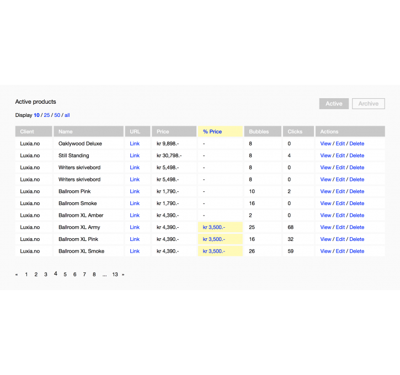Open the Link for Ballroom XL Smoke
Image resolution: width=400 pixels, height=375 pixels.
(135, 251)
